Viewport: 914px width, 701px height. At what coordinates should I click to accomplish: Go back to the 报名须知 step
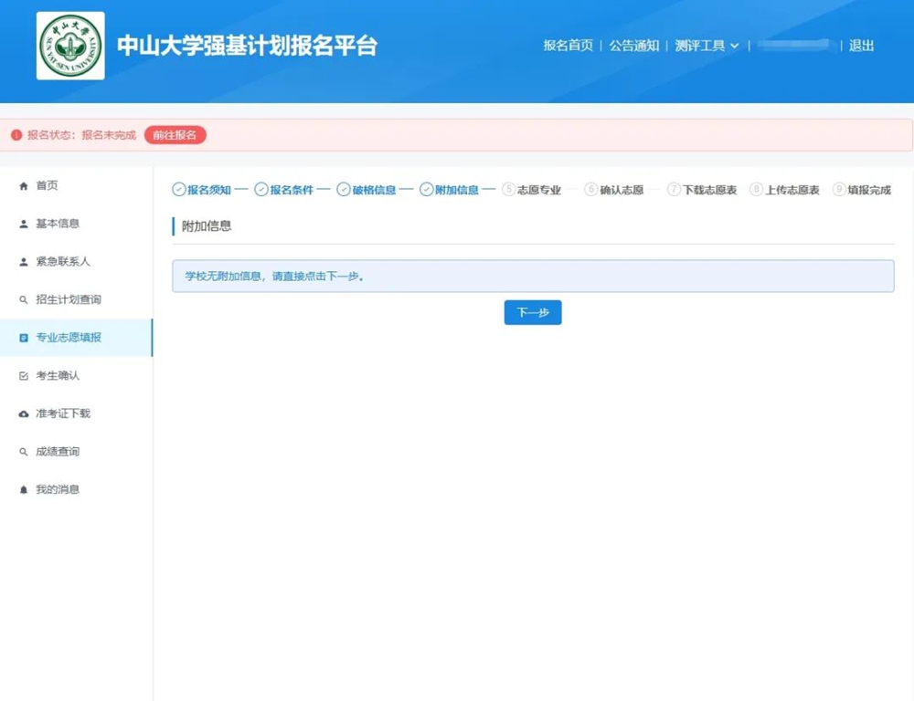[202, 190]
